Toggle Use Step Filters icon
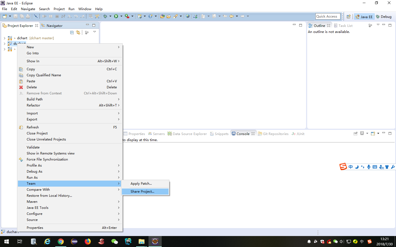Viewport: 396px width, 247px height. pyautogui.click(x=97, y=16)
